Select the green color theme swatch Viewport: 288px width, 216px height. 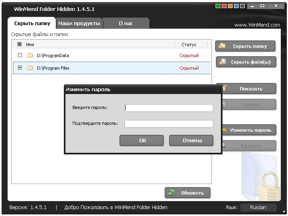point(218,6)
